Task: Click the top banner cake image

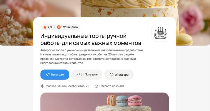Action: pyautogui.click(x=105, y=8)
